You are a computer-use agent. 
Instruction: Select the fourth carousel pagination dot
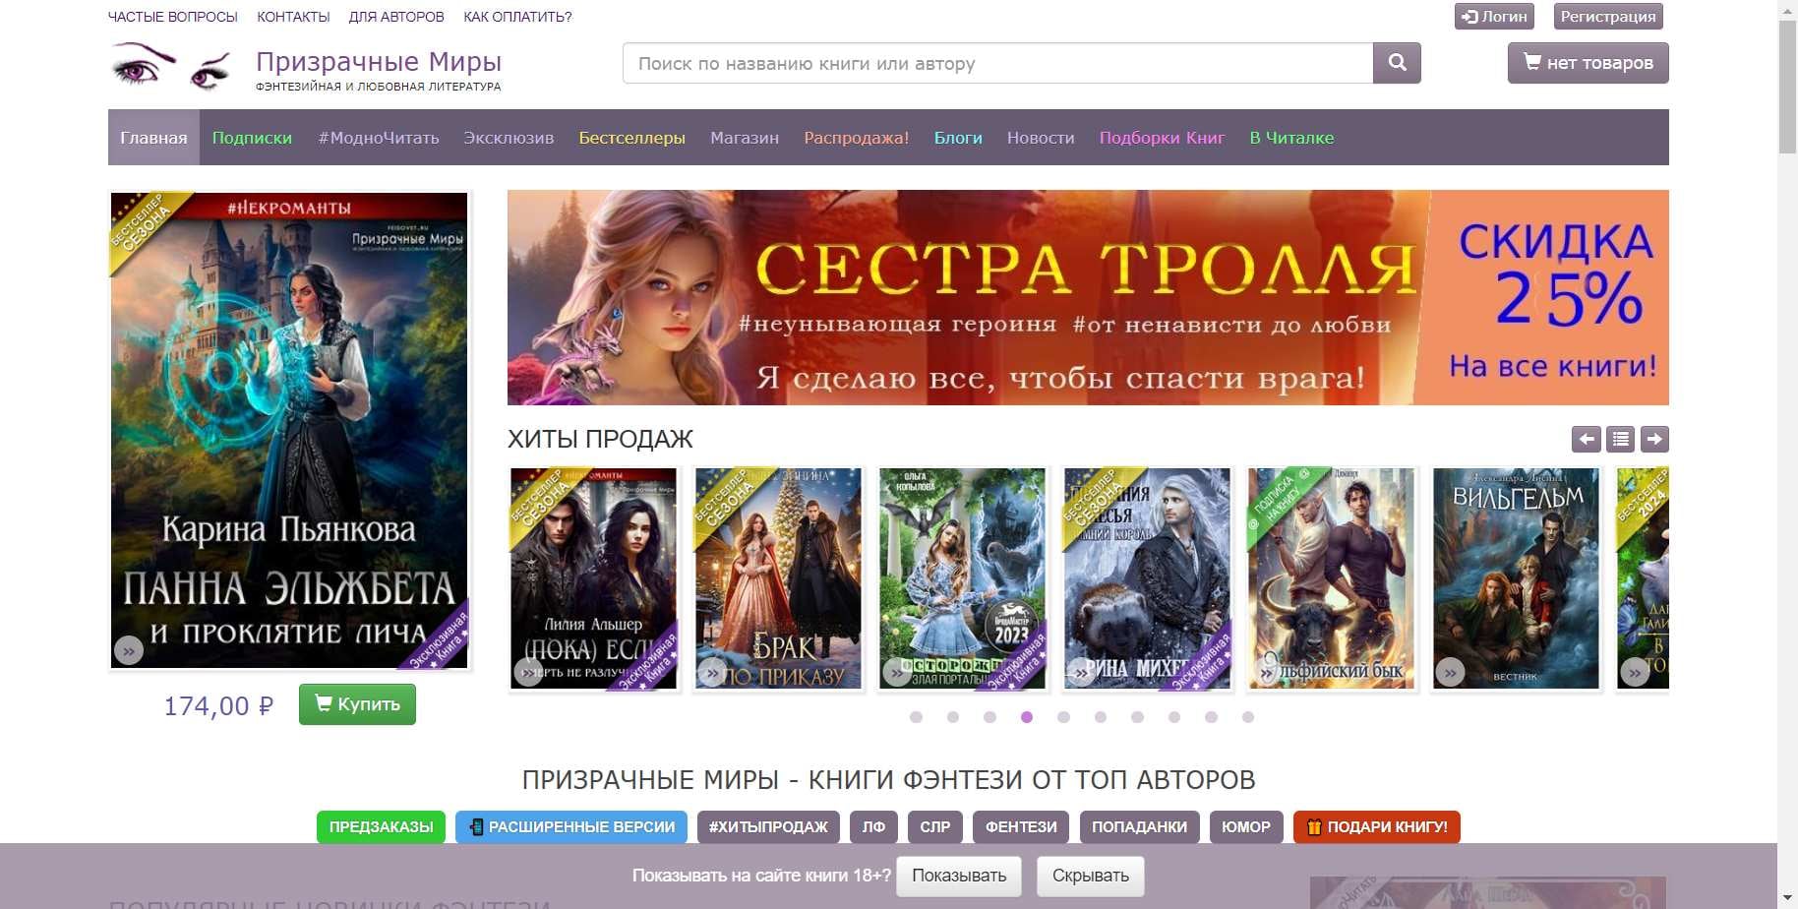tap(1027, 717)
